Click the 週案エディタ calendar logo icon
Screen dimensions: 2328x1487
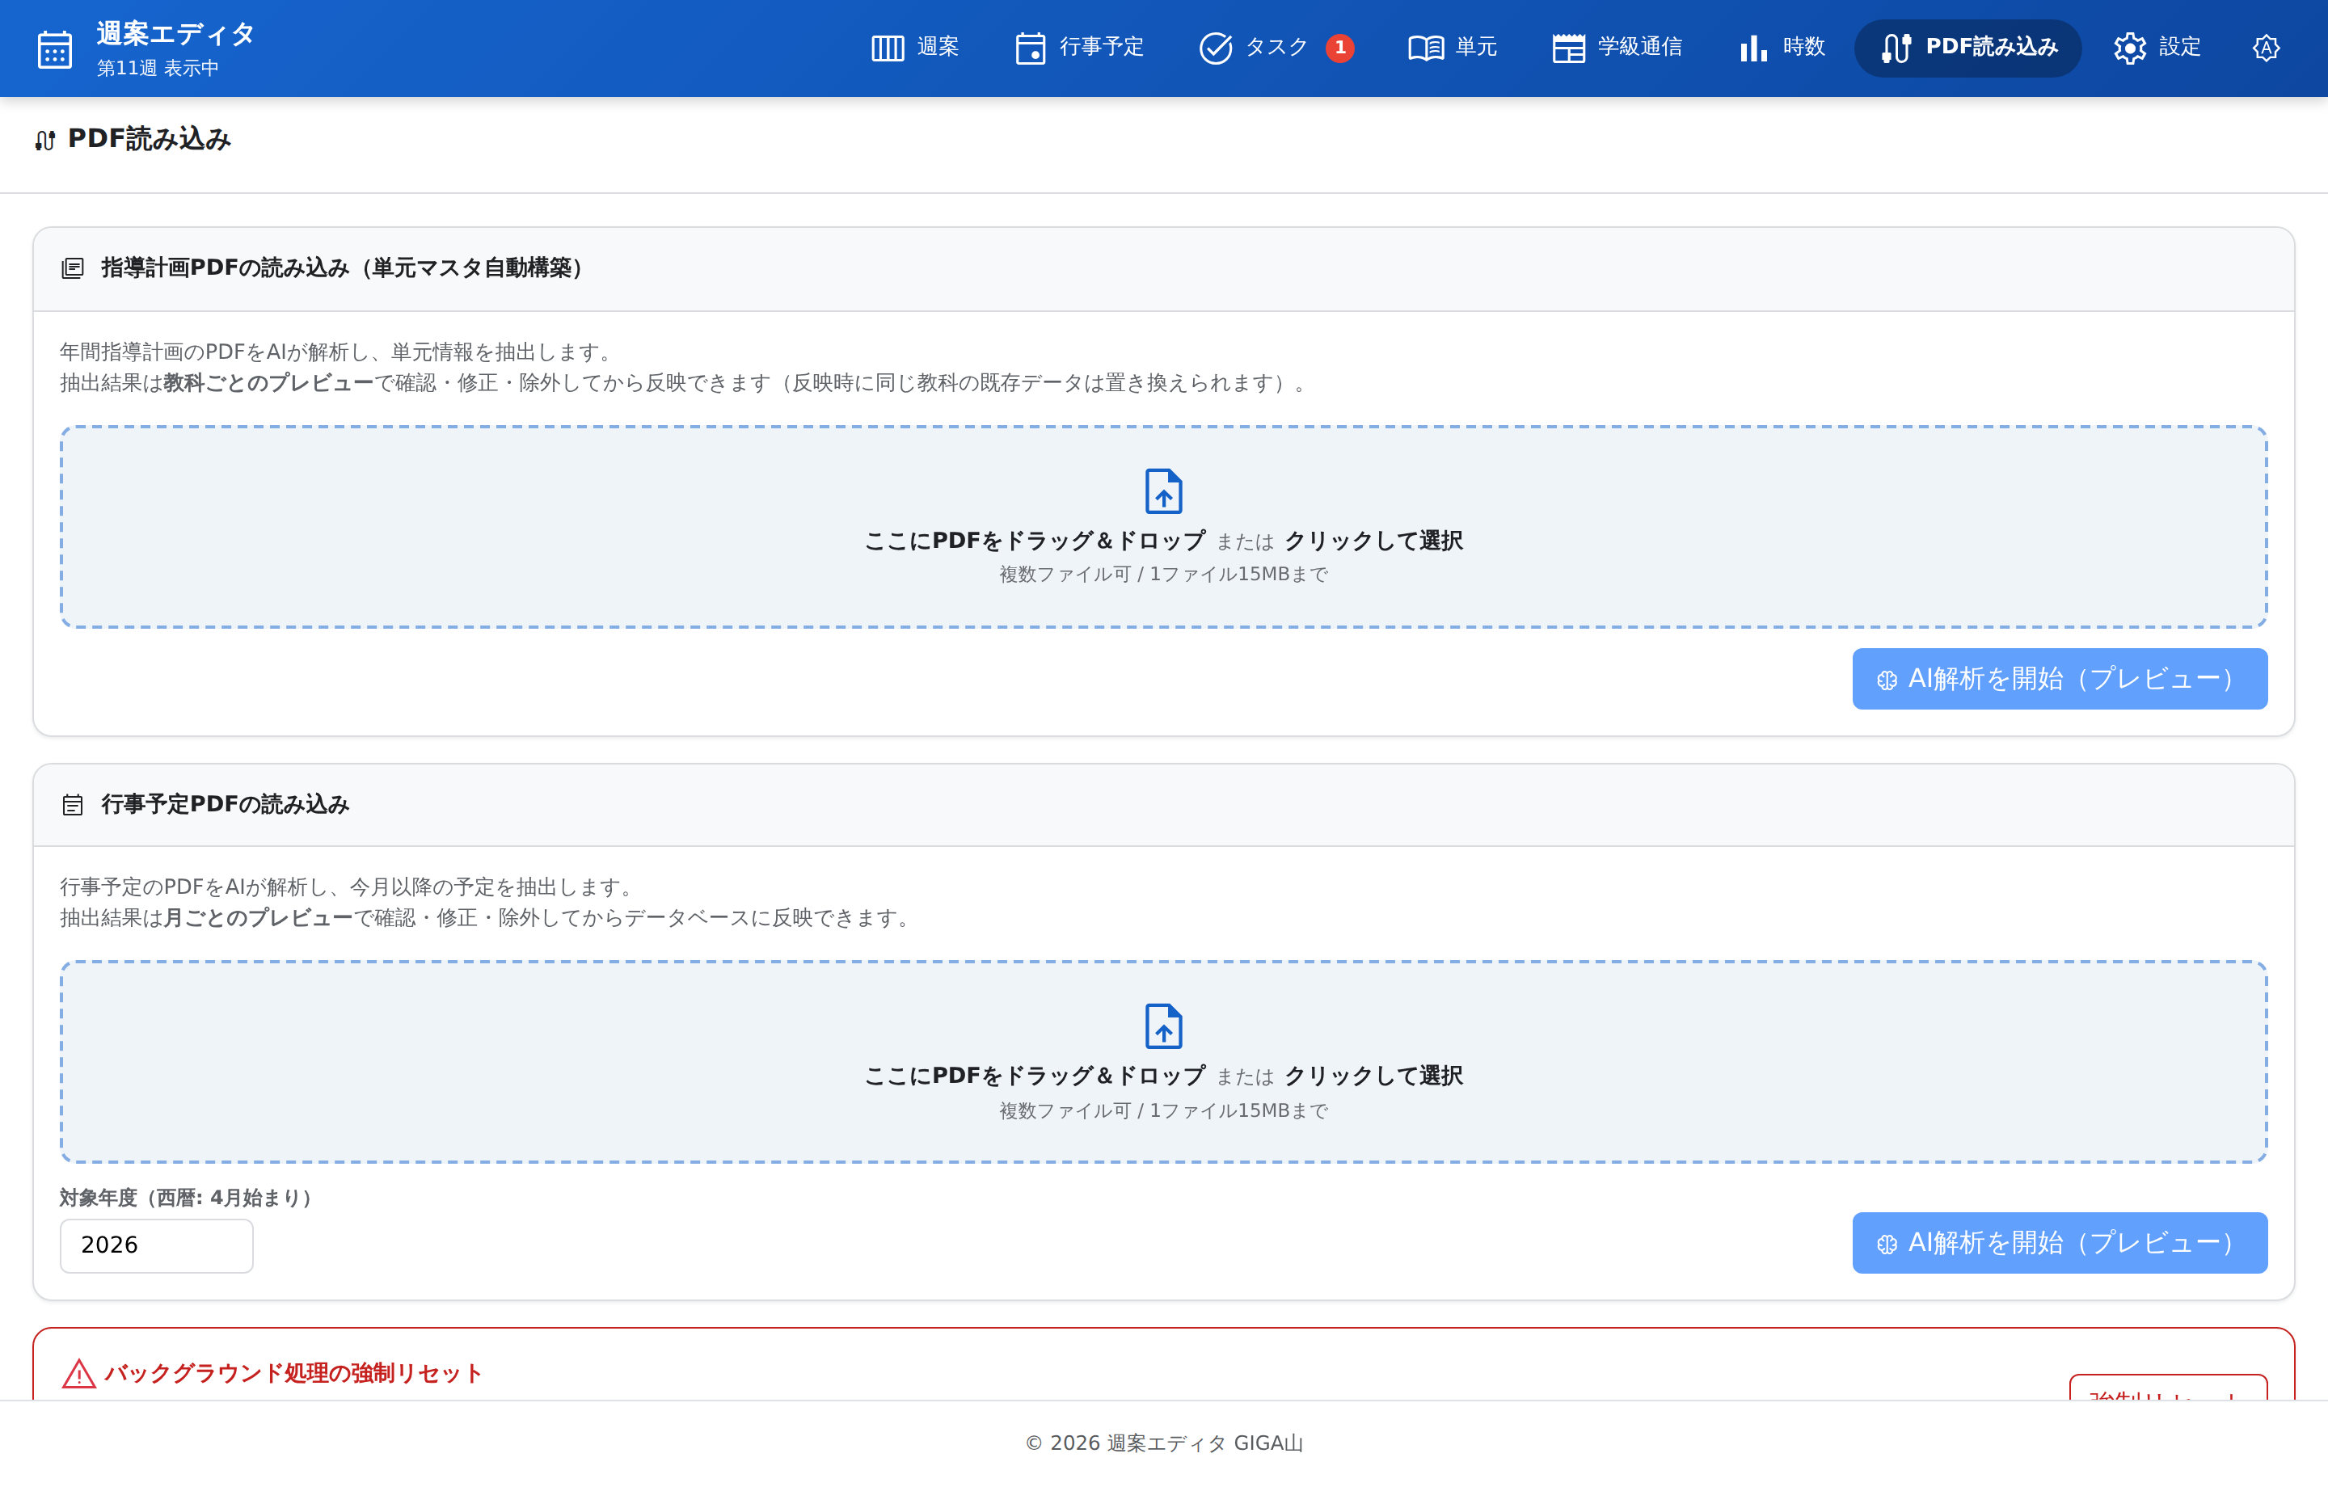click(54, 48)
